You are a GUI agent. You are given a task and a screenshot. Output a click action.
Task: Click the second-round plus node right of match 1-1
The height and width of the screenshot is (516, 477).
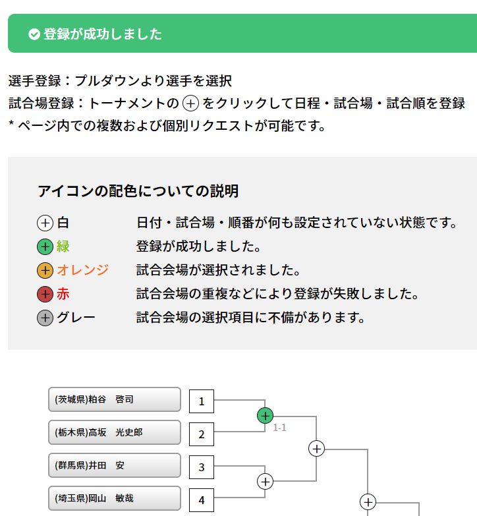[x=317, y=449]
